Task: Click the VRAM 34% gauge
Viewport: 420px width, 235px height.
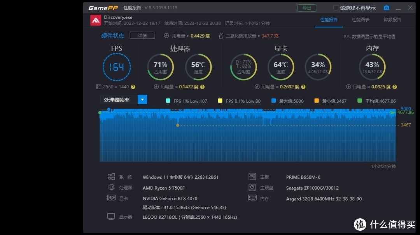Action: coord(318,67)
